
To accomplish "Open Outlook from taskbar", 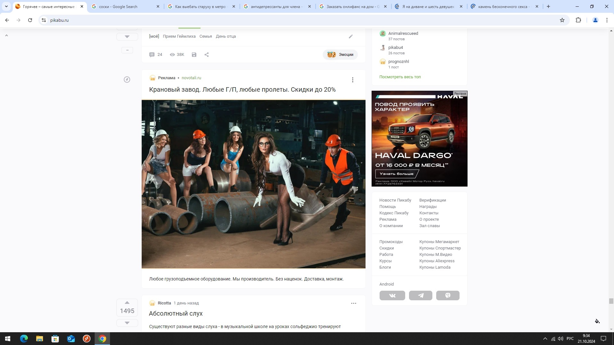I will [x=71, y=339].
